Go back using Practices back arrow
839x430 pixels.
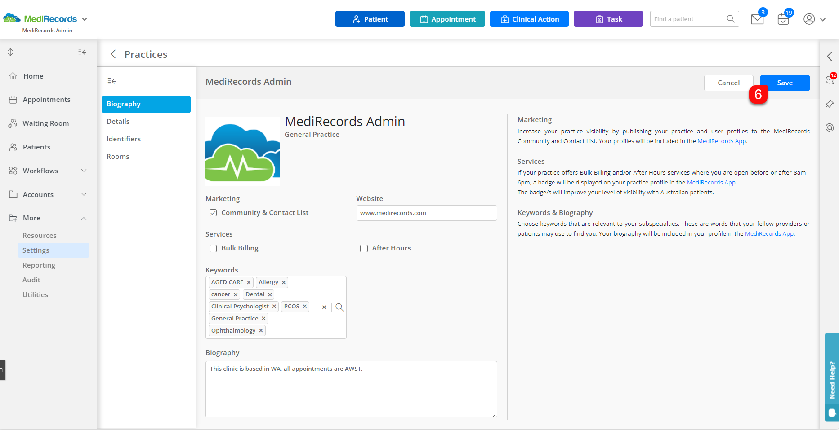[x=113, y=54]
